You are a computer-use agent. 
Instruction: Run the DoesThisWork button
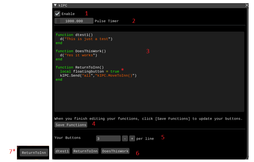pos(115,151)
